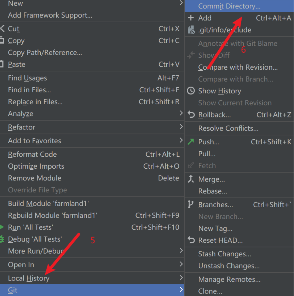This screenshot has height=296, width=294.
Task: Expand the Add to Favorites submenu arrow
Action: tap(181, 140)
